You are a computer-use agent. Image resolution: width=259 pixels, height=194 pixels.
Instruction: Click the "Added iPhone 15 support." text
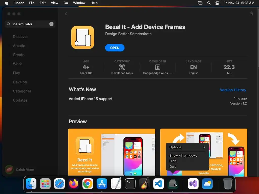[x=91, y=99]
